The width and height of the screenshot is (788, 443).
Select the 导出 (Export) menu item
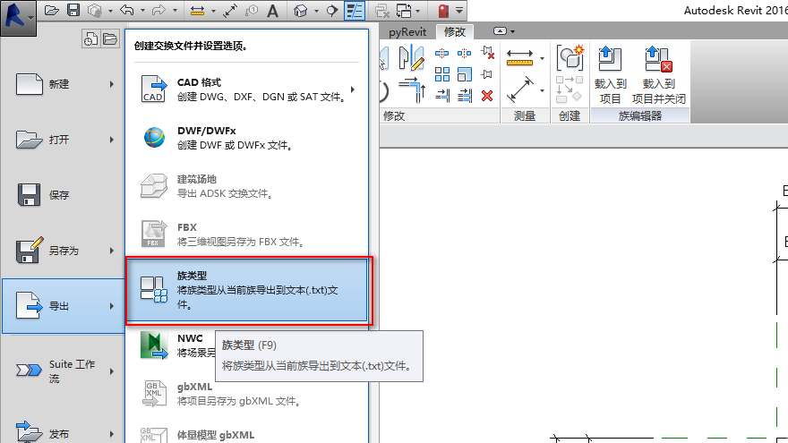(64, 306)
